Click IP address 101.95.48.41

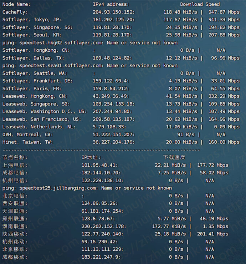tap(99, 165)
